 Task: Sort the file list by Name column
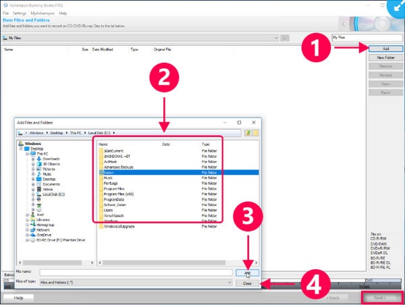click(103, 144)
